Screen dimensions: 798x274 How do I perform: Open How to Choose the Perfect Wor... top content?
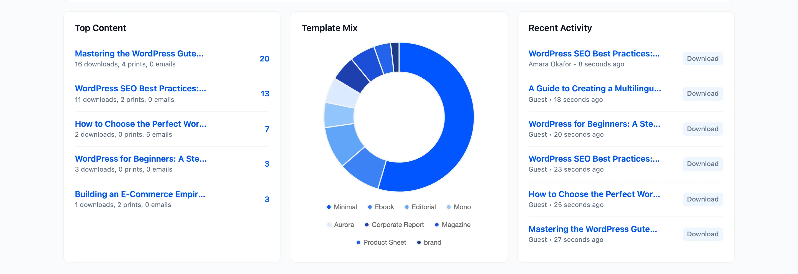coord(141,124)
